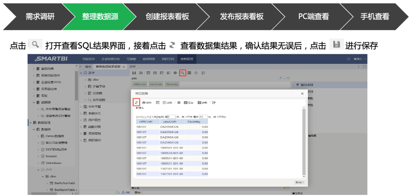The height and width of the screenshot is (196, 410).
Task: Expand the 案例效果 tree node
Action: tap(34, 68)
